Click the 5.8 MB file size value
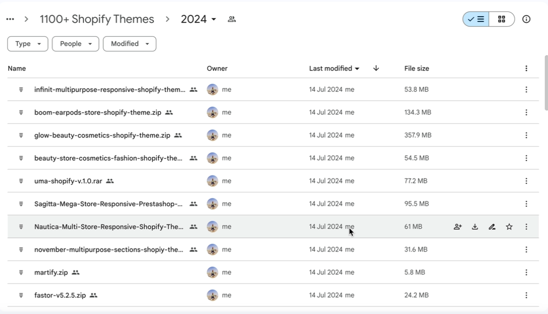548x314 pixels. (415, 273)
